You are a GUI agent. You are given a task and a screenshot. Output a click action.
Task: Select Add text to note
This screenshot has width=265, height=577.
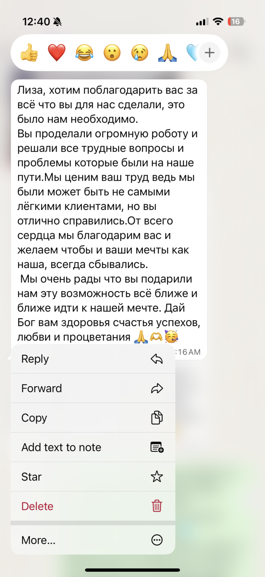click(x=61, y=447)
